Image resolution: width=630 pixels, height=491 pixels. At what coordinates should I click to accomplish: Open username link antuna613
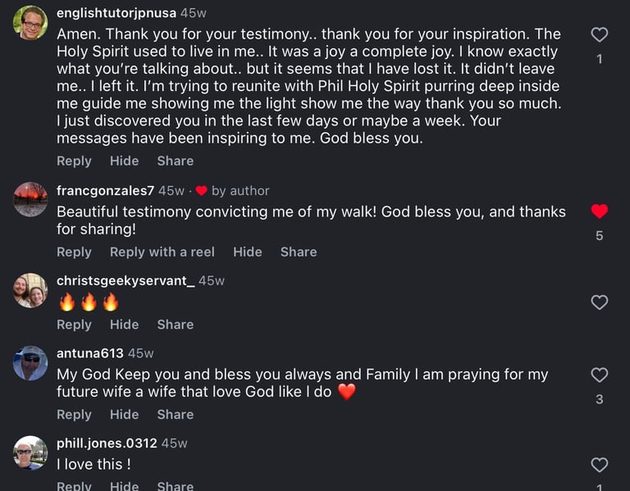pyautogui.click(x=90, y=353)
